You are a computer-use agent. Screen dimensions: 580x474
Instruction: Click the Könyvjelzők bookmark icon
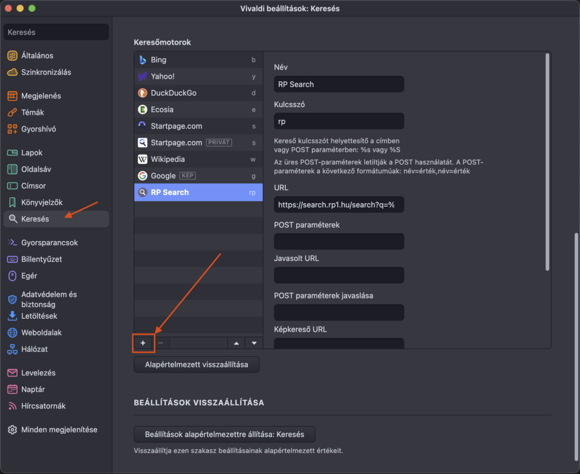[x=12, y=202]
